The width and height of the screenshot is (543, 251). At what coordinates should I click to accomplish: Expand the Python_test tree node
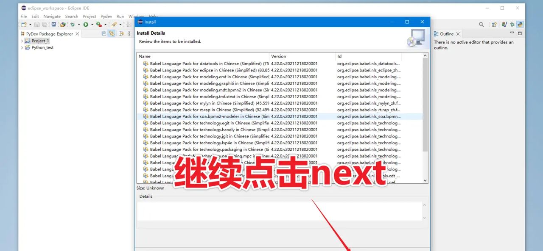pos(22,48)
